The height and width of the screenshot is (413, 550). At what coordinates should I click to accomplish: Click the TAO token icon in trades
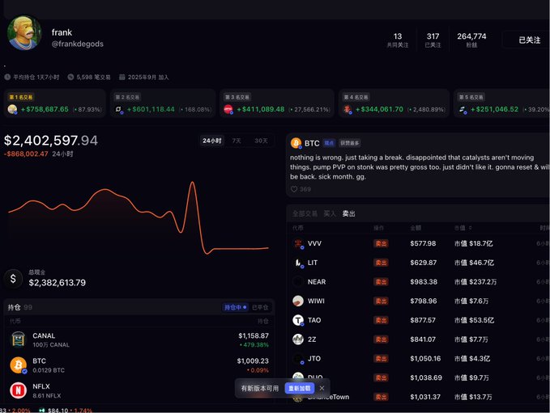(x=298, y=320)
